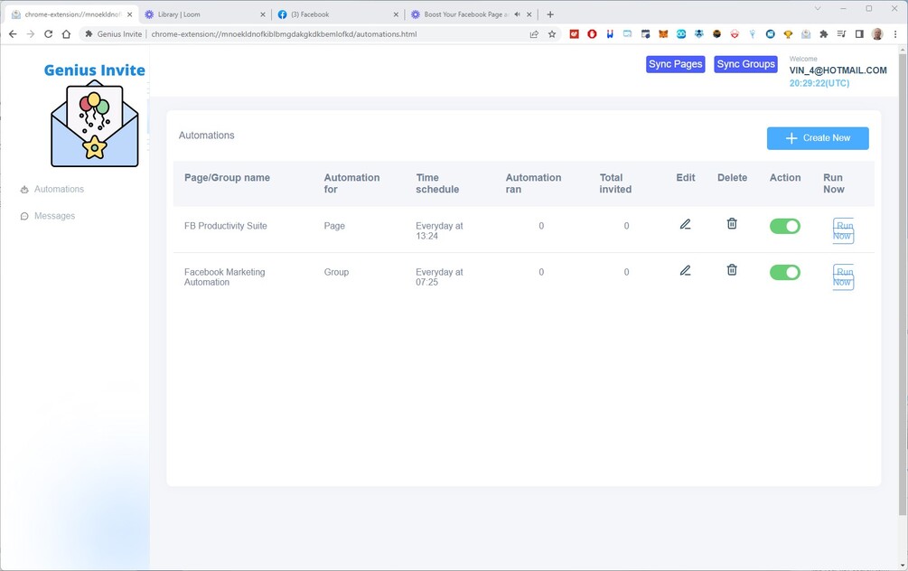
Task: Disable the Facebook Marketing Automation toggle
Action: 784,272
